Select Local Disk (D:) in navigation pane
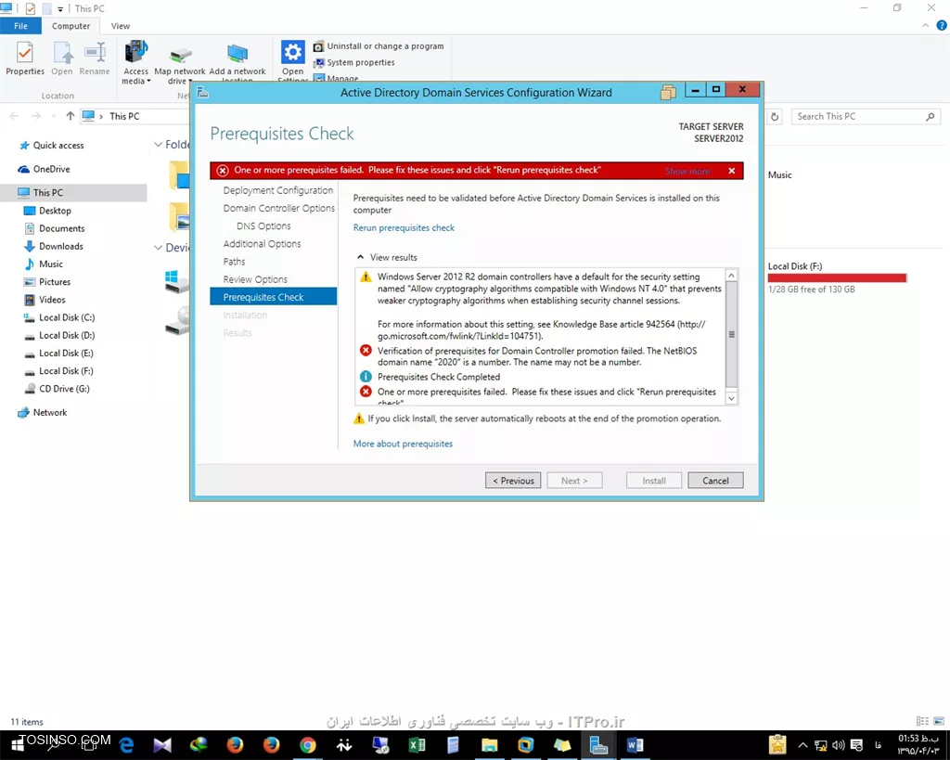The image size is (950, 760). [x=58, y=335]
